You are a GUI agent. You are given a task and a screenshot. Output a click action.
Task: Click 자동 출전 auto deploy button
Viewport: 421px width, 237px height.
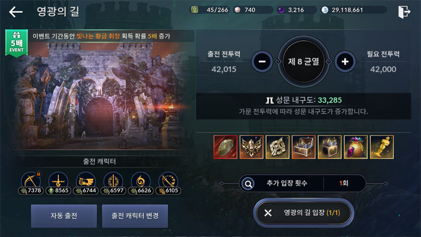pyautogui.click(x=64, y=216)
